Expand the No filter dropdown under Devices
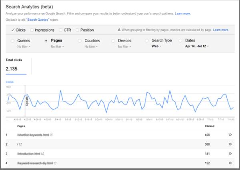Image resolution: width=240 pixels, height=170 pixels. click(126, 46)
